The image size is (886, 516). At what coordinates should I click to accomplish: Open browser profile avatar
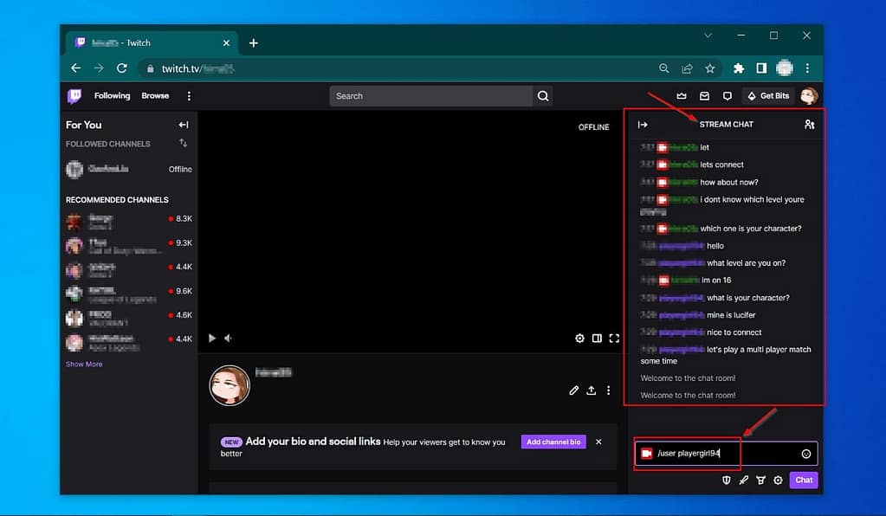click(785, 68)
